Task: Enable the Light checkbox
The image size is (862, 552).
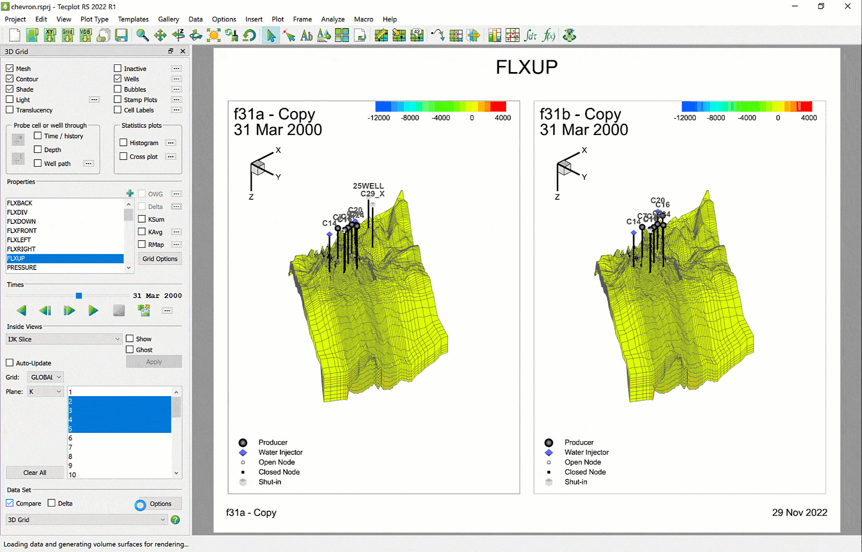Action: 10,100
